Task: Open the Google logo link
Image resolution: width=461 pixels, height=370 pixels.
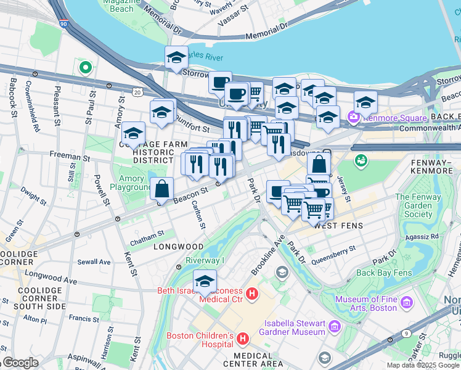Action: click(19, 363)
